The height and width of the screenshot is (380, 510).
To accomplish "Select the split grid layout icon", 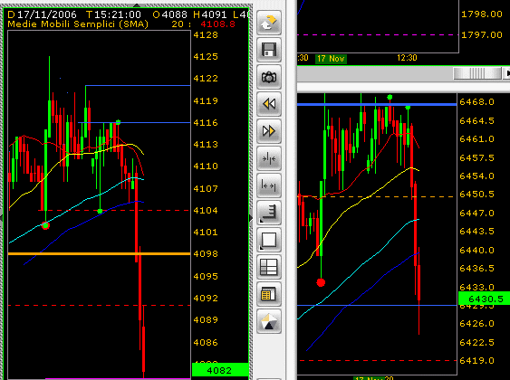I will click(269, 267).
